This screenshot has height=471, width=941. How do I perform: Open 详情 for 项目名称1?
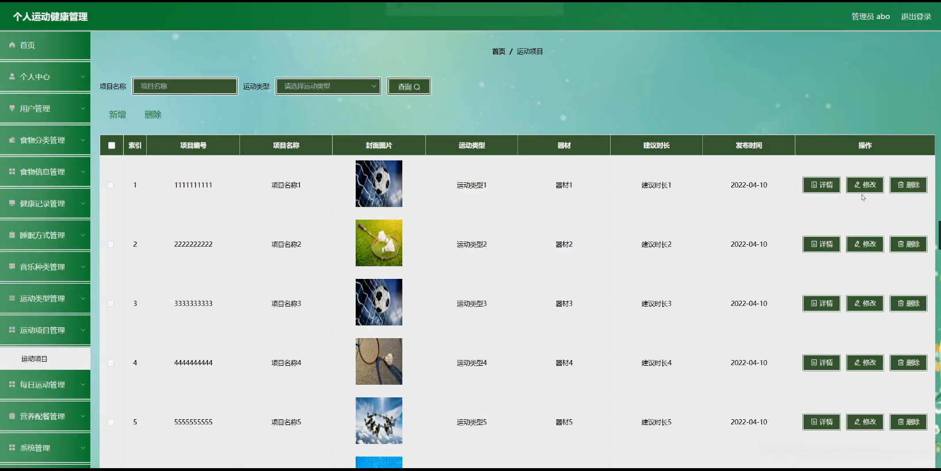point(821,185)
